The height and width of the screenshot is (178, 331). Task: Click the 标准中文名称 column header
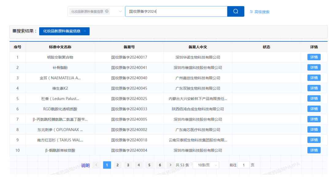click(x=60, y=47)
